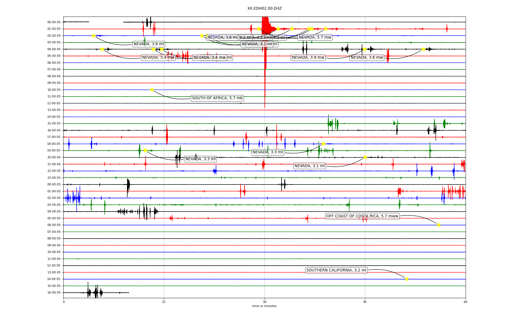Select star joined to Nevada 3.6 mw label
Viewport: 529px width, 331px height.
[x=423, y=49]
